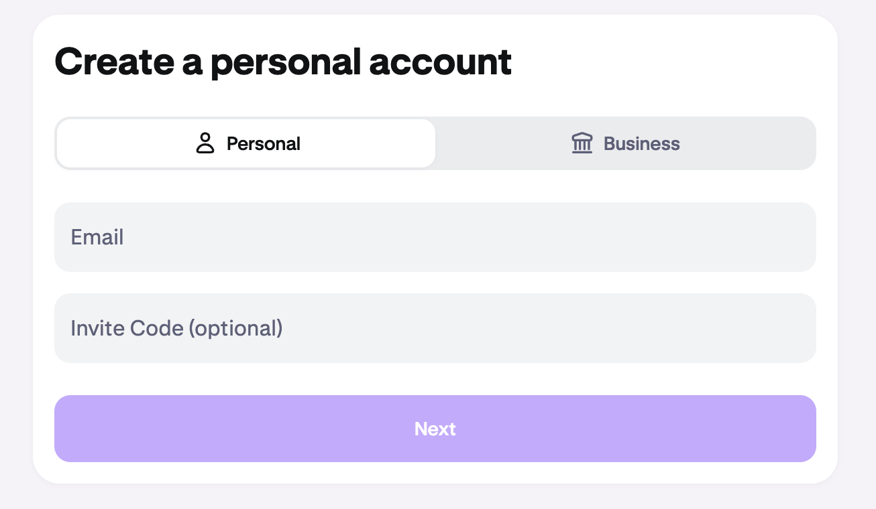Choose the Personal option with user icon

click(246, 143)
